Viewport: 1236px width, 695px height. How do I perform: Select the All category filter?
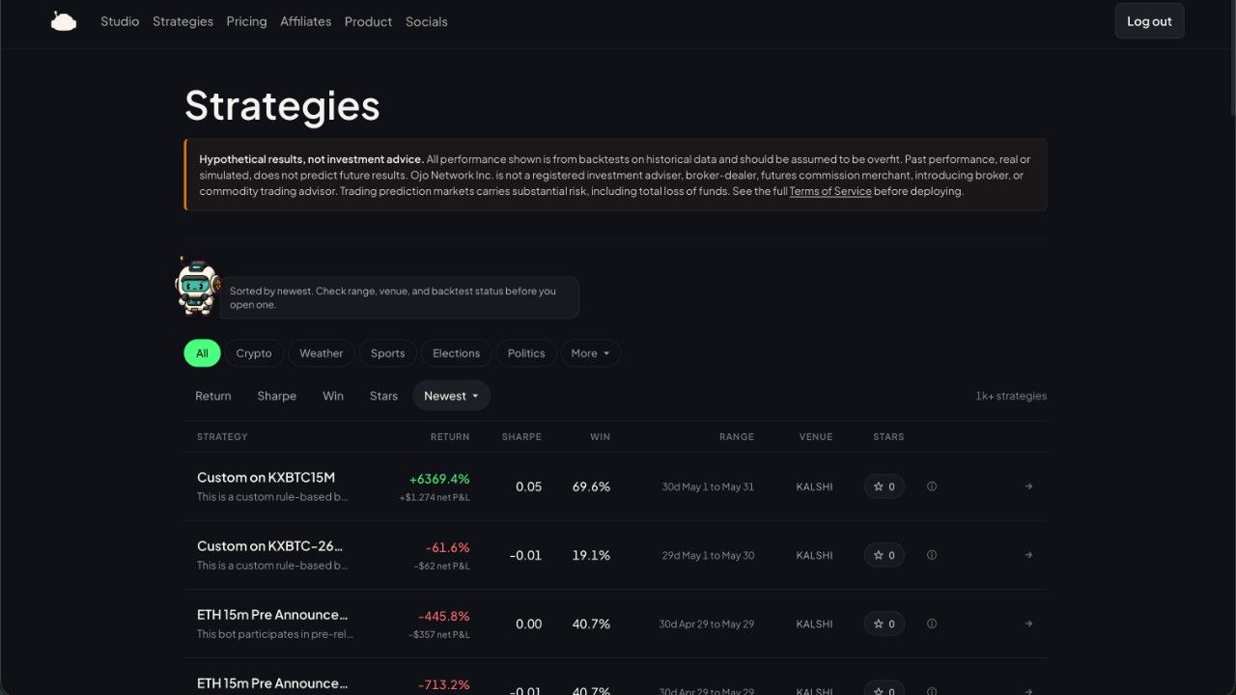202,353
